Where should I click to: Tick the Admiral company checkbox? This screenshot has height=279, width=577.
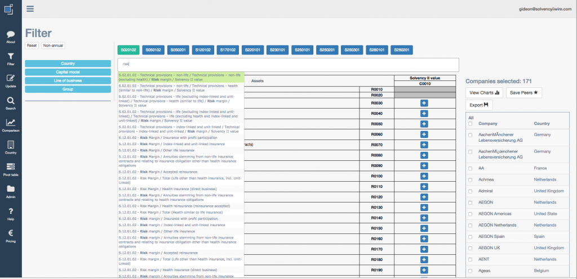[x=471, y=191]
